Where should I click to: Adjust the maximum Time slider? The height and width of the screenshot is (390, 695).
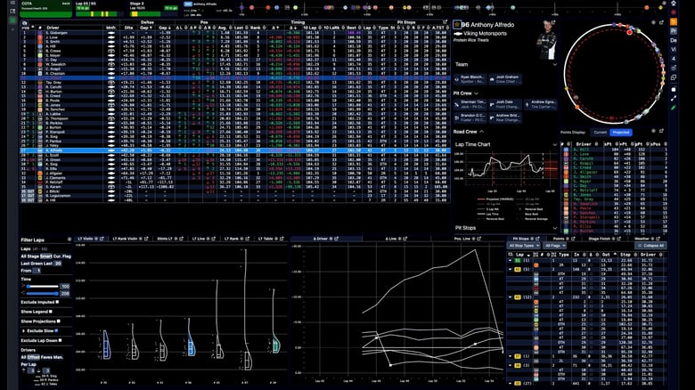57,293
